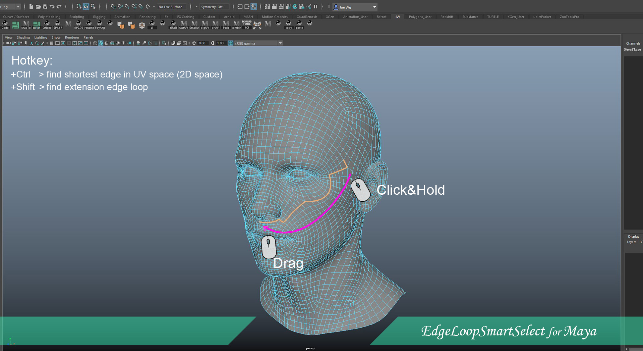Click the rename shelf script icon
The height and width of the screenshot is (351, 643).
point(89,25)
